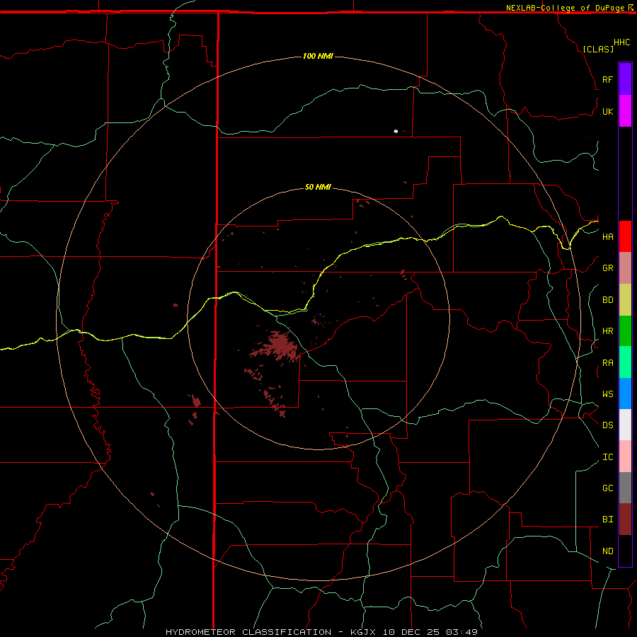The height and width of the screenshot is (637, 637).
Task: Click the bright green RA legend swatch
Action: 625,362
